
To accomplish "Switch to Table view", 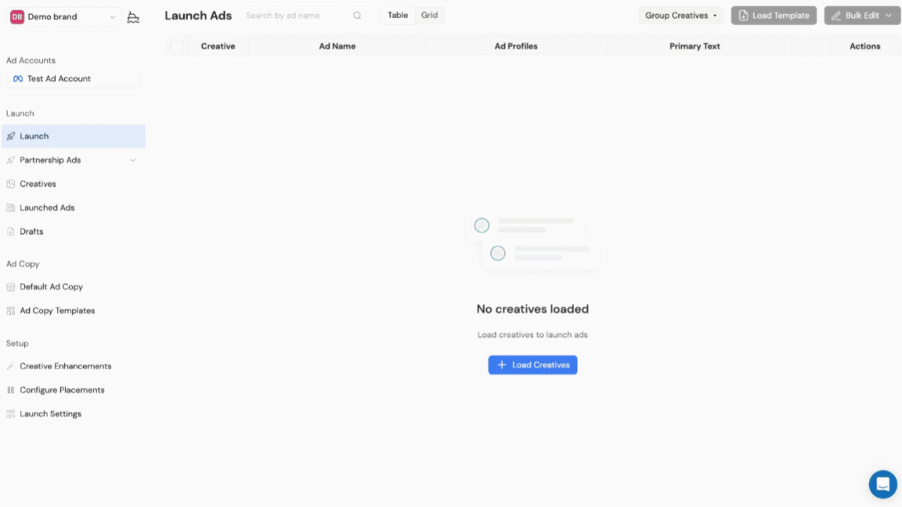I will pos(398,16).
